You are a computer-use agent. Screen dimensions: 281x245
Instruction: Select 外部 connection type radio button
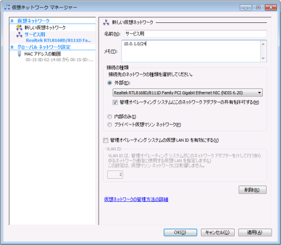[110, 83]
